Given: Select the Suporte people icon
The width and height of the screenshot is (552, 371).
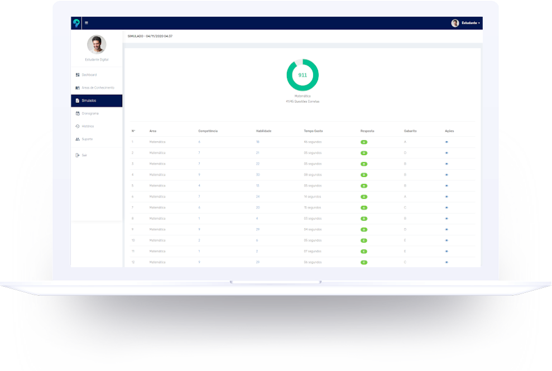Looking at the screenshot, I should (77, 139).
